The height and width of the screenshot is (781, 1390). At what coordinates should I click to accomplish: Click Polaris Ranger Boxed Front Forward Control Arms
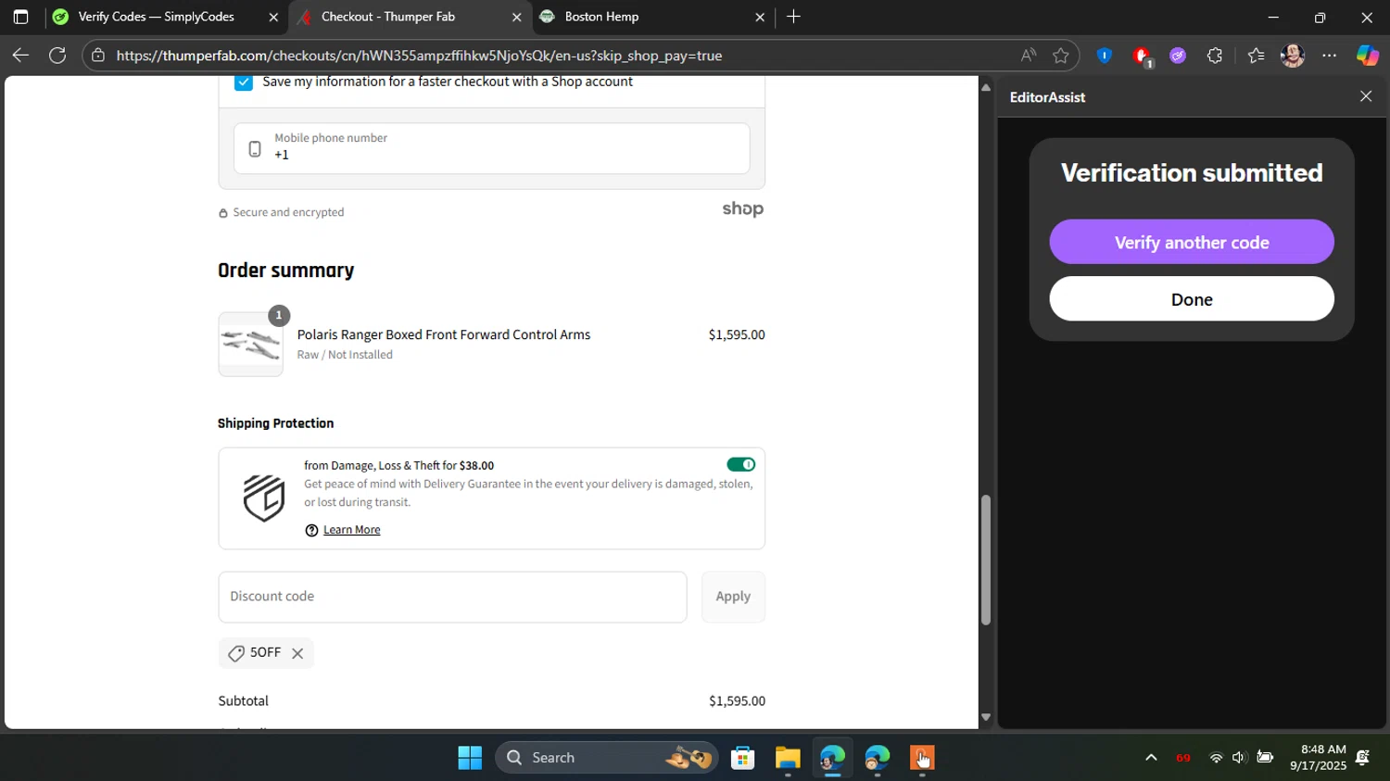tap(444, 334)
